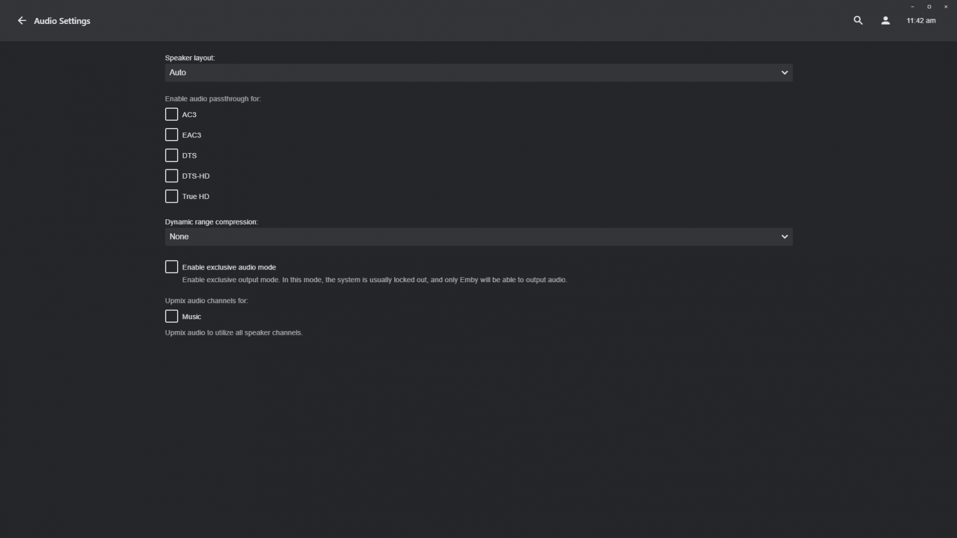Screen dimensions: 957x538
Task: Enable upmix for Music
Action: [172, 316]
